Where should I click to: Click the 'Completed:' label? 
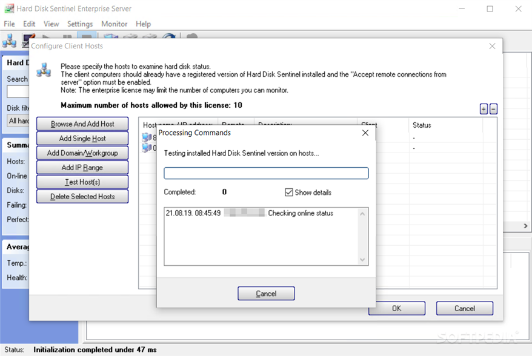[180, 192]
